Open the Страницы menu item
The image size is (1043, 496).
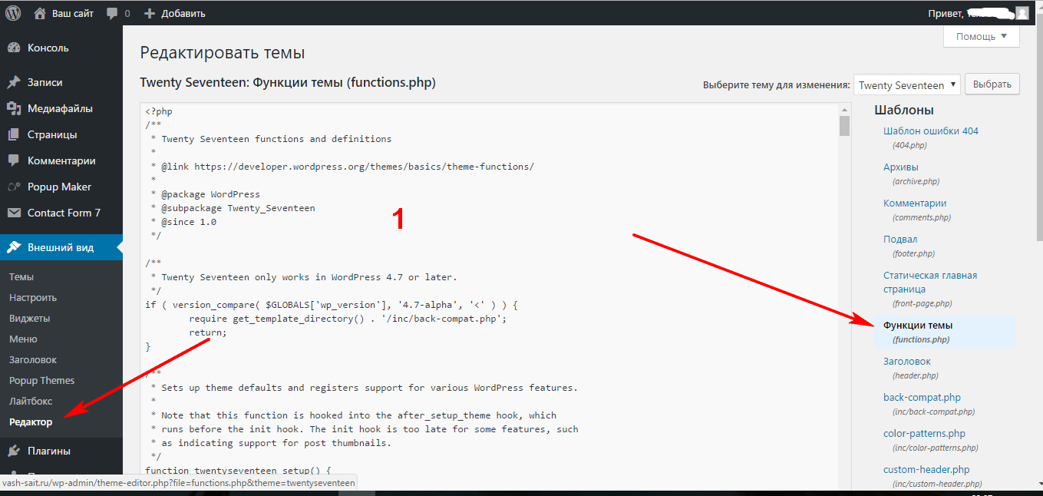(61, 134)
